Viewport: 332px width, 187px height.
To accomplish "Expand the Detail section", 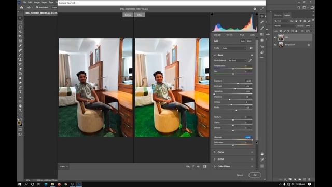I will pyautogui.click(x=215, y=159).
